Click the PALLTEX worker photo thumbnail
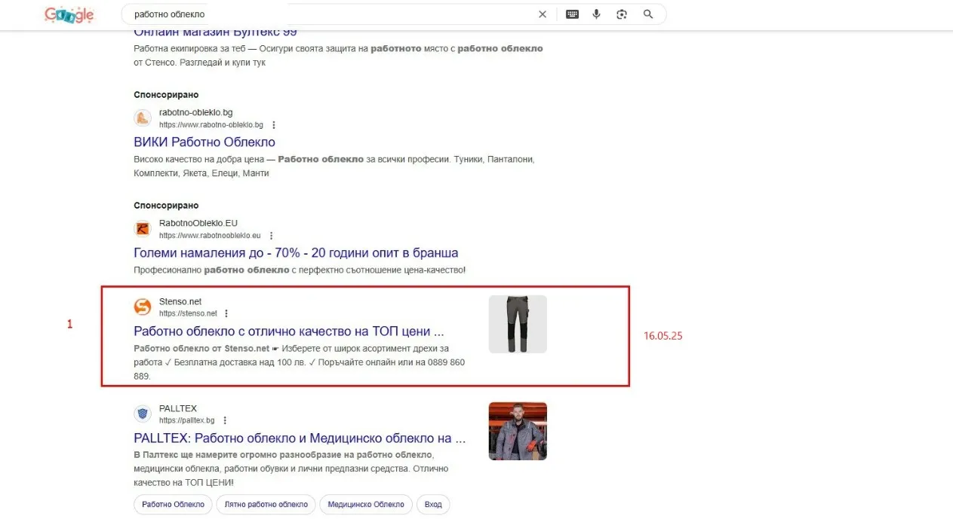The width and height of the screenshot is (953, 519). (518, 431)
